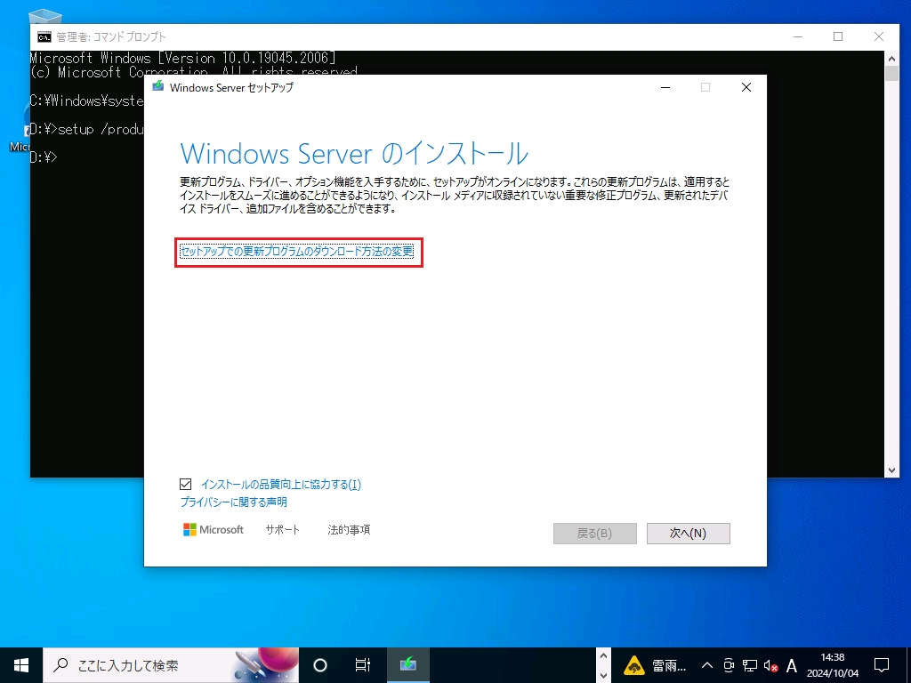Viewport: 911px width, 683px height.
Task: Click the taskbar toolbar down arrow
Action: [603, 675]
